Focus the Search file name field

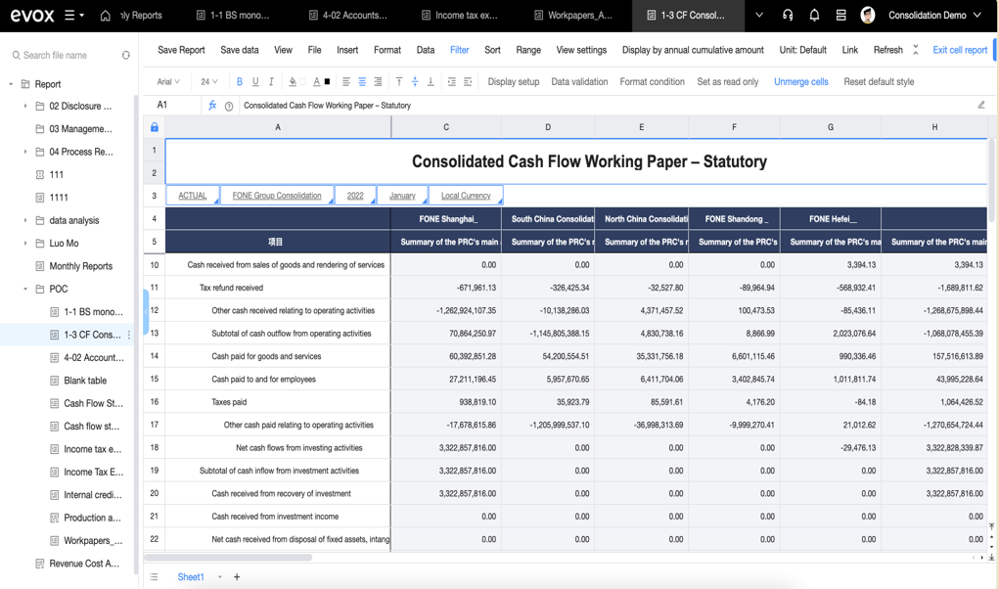coord(64,56)
